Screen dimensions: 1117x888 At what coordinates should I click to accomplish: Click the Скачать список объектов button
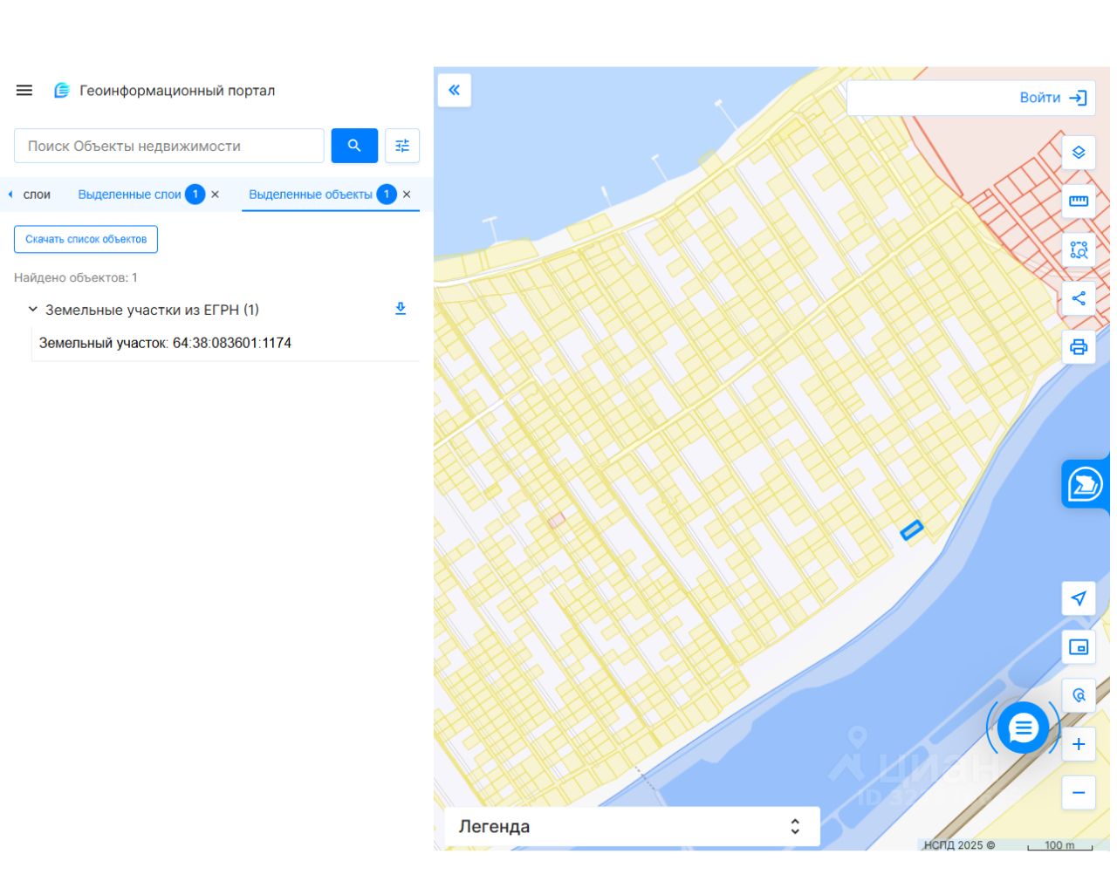click(x=86, y=239)
